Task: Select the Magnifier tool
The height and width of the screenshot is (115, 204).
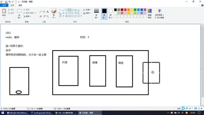Action: [47, 16]
